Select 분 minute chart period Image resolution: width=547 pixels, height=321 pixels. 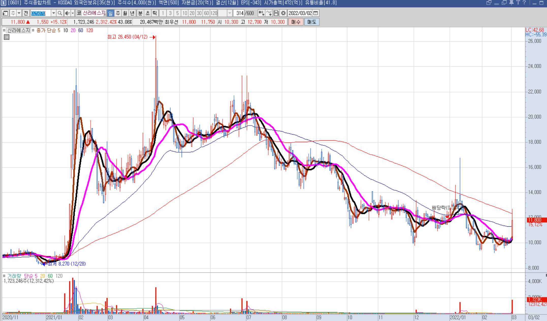pos(140,13)
